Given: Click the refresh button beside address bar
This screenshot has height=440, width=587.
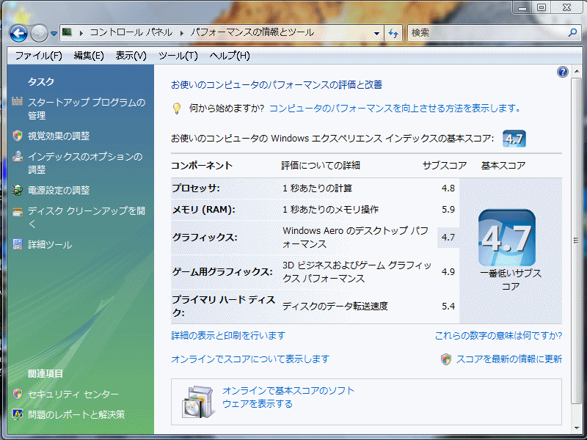Looking at the screenshot, I should pyautogui.click(x=393, y=33).
